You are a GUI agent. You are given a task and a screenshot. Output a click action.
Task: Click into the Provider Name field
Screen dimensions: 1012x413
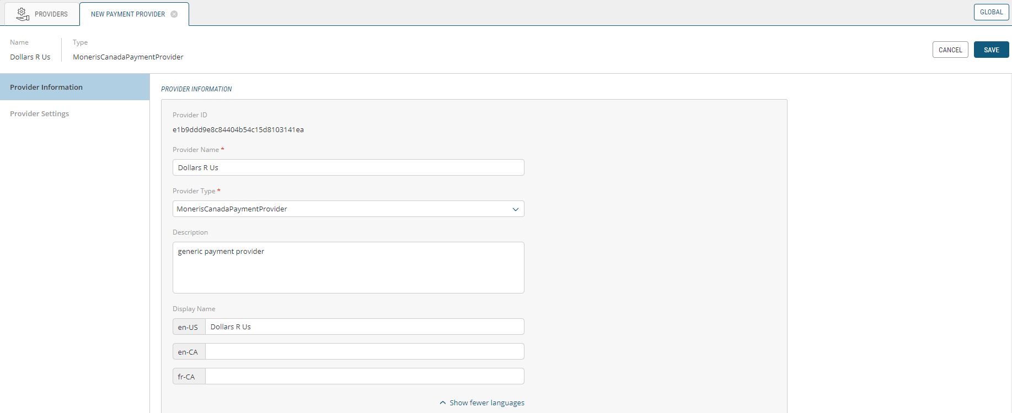(x=347, y=168)
